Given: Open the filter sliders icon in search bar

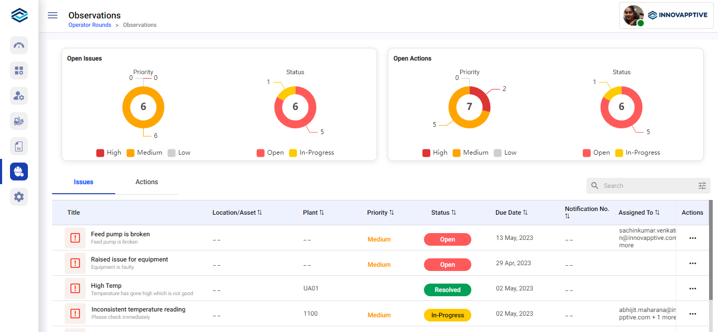Looking at the screenshot, I should [702, 186].
